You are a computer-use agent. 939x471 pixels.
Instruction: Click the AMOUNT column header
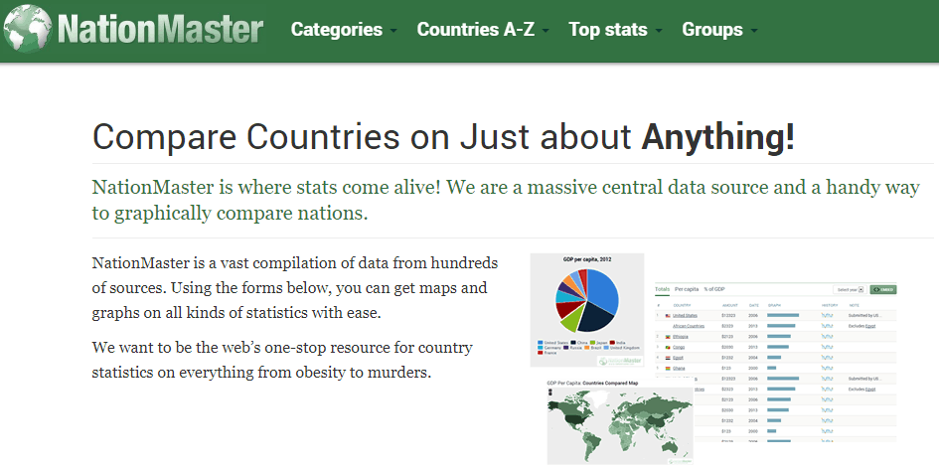(730, 306)
